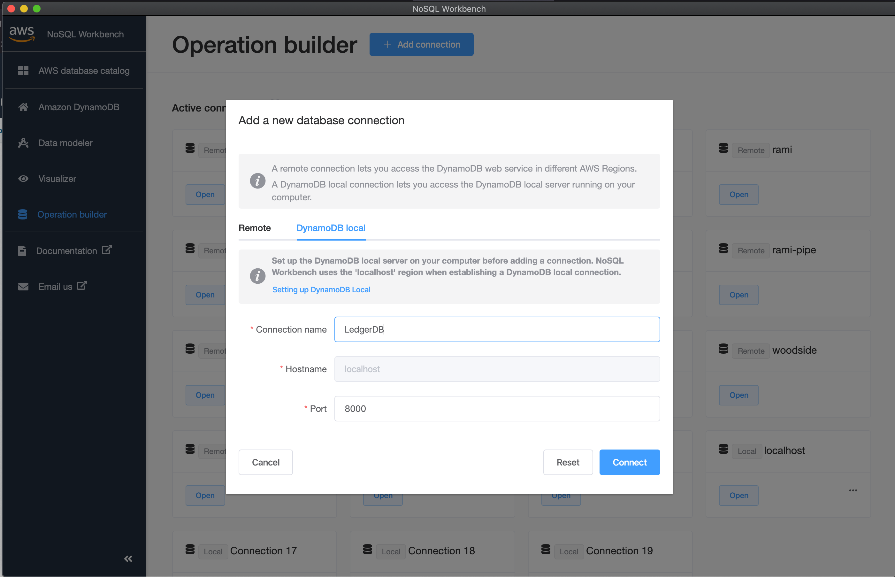Click the green zoom window button
Screen dimensions: 895x577
[x=37, y=8]
